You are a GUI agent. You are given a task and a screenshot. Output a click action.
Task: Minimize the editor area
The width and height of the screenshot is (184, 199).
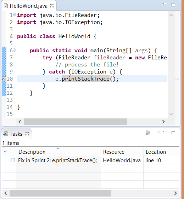pyautogui.click(x=165, y=4)
